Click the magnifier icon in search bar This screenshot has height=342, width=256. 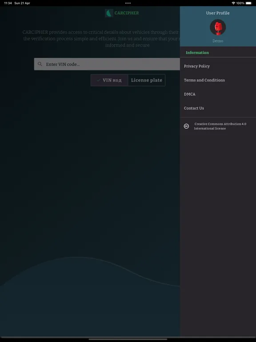[x=40, y=64]
